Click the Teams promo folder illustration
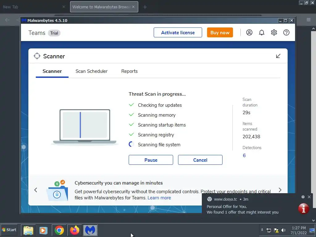Image resolution: width=316 pixels, height=237 pixels. coord(57,190)
